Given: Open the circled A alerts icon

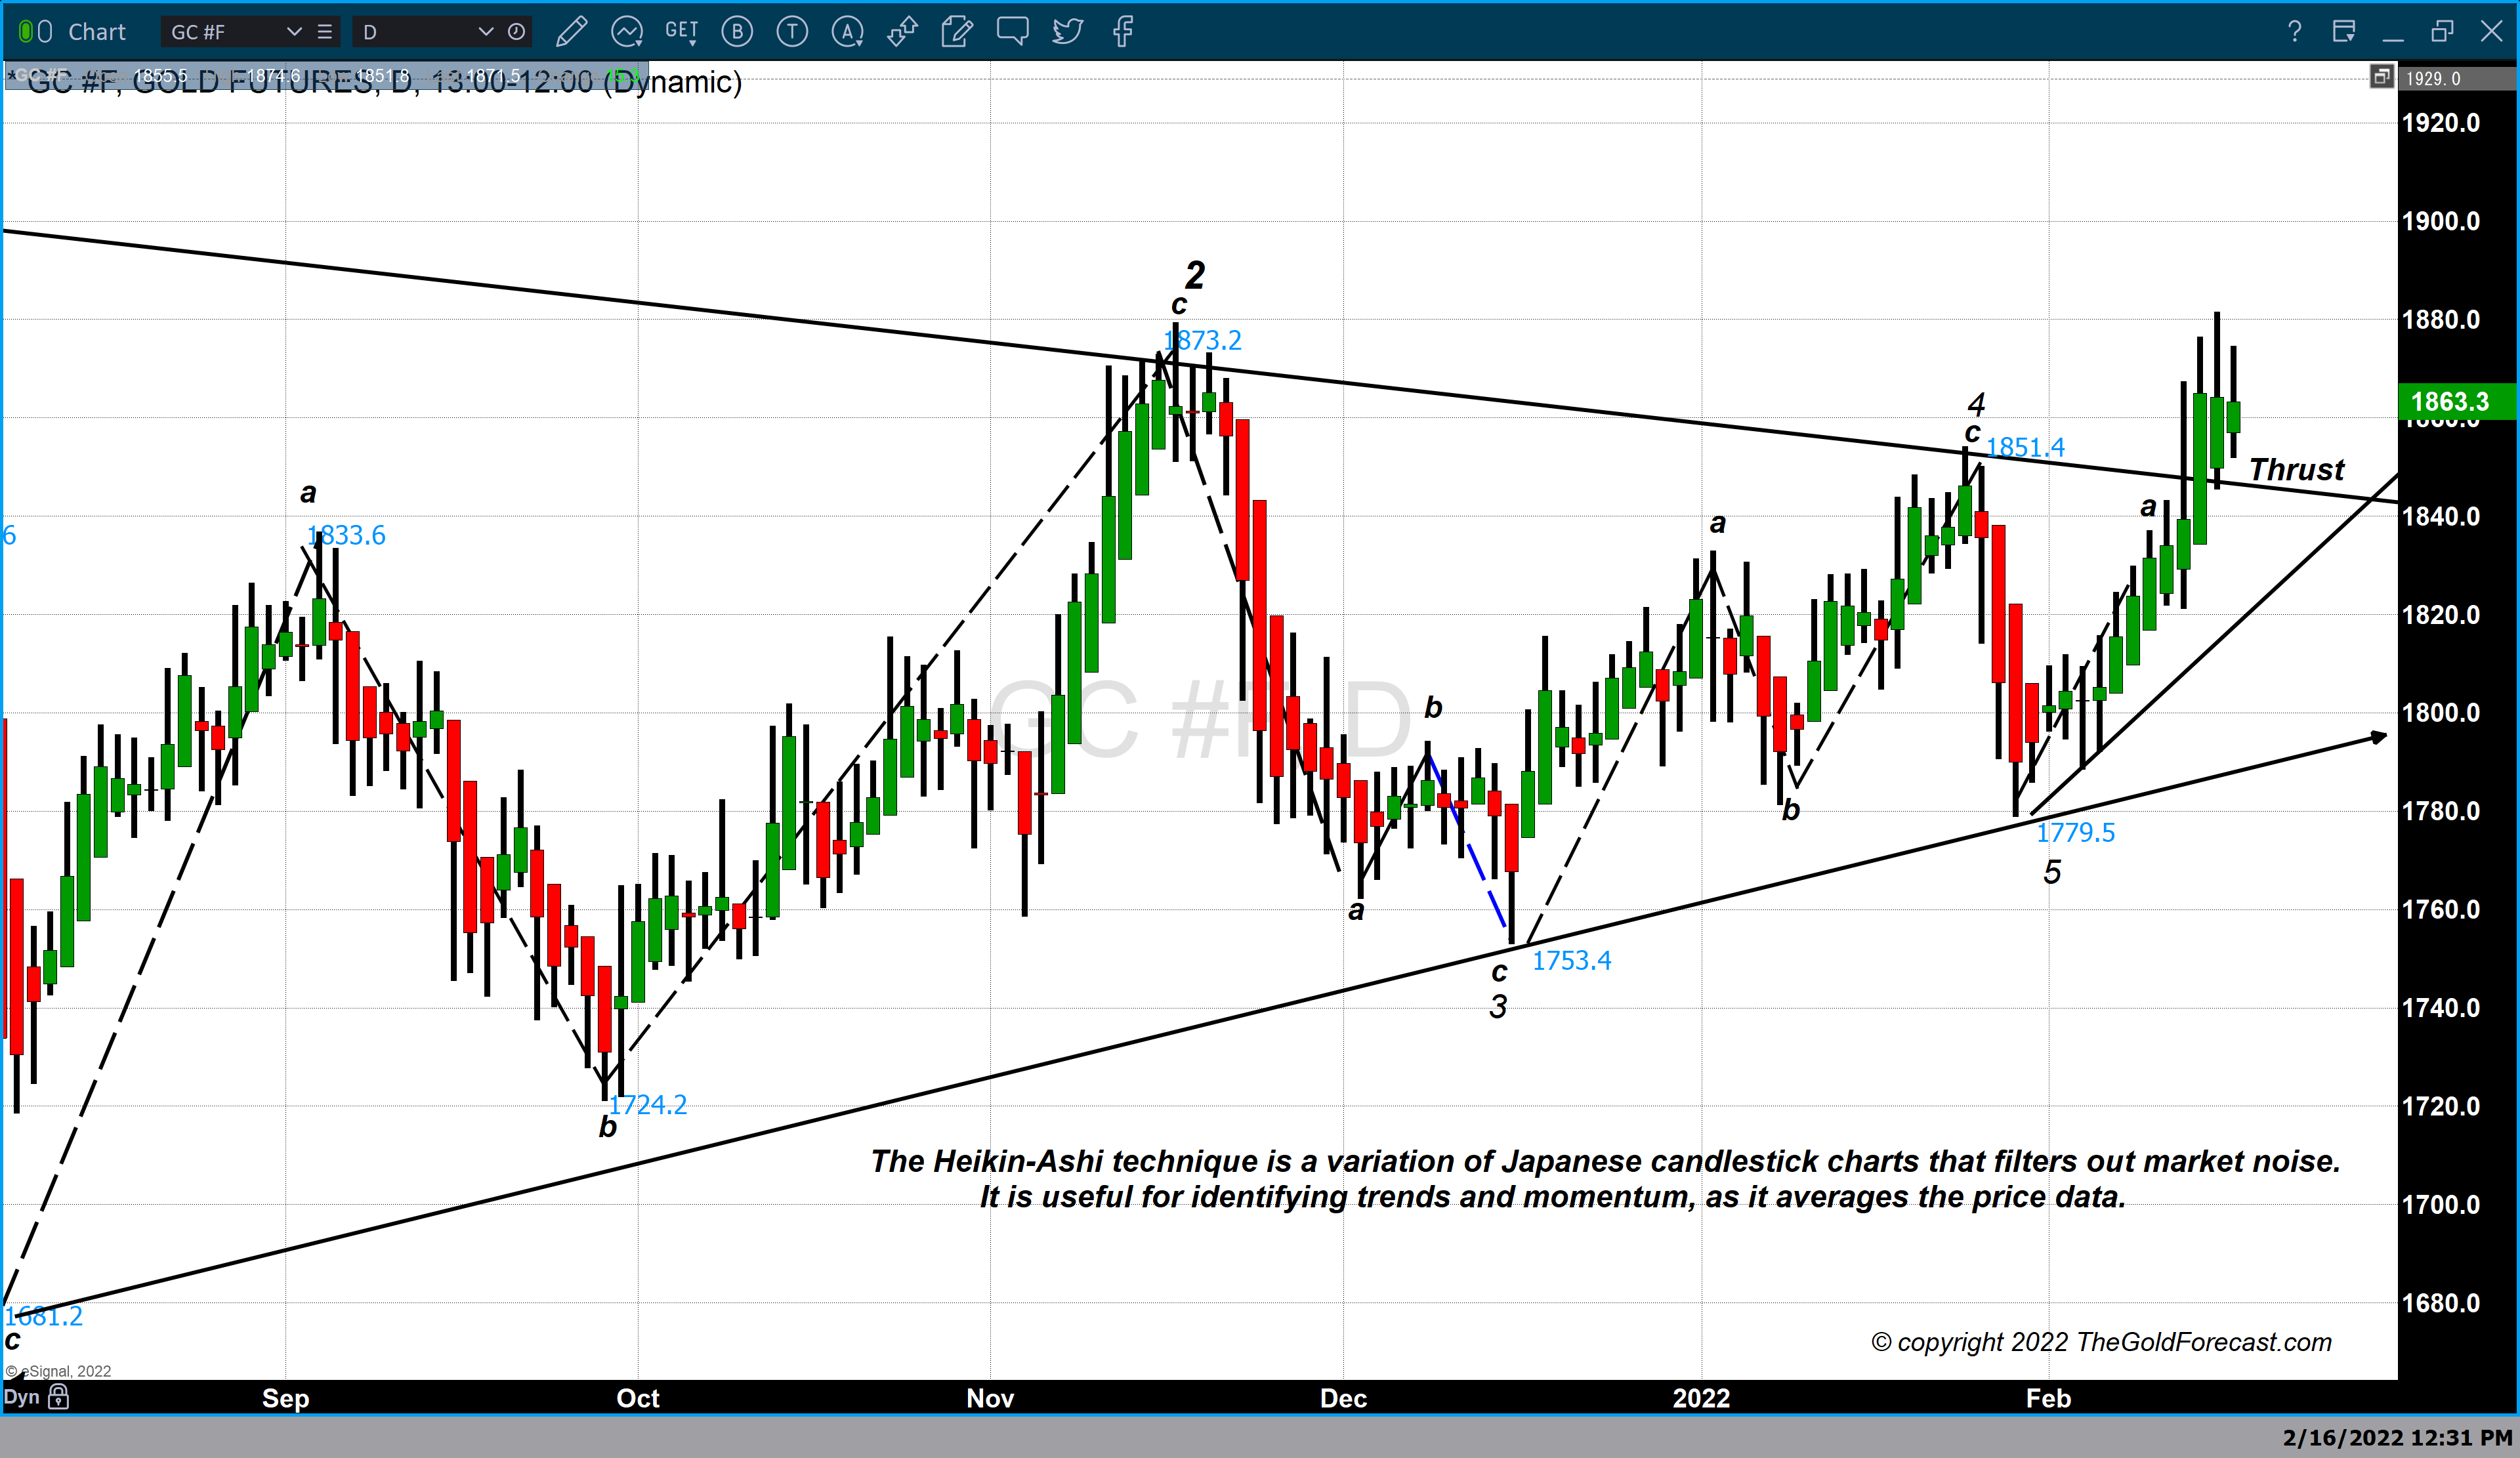Looking at the screenshot, I should (847, 32).
